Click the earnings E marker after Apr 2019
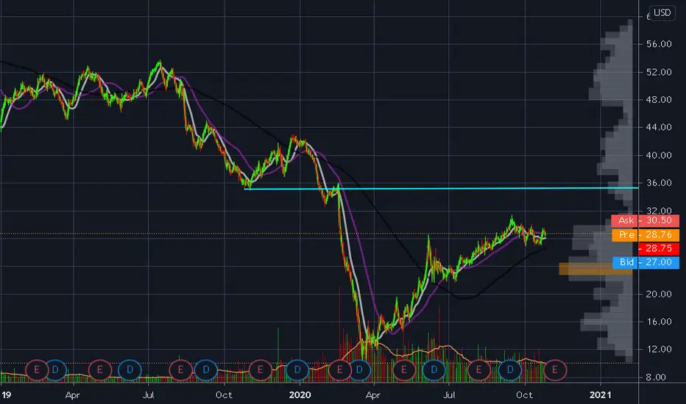The image size is (686, 404). coord(100,370)
